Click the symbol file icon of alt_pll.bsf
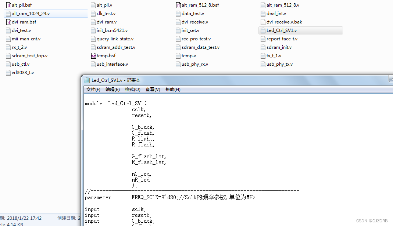 (8, 5)
